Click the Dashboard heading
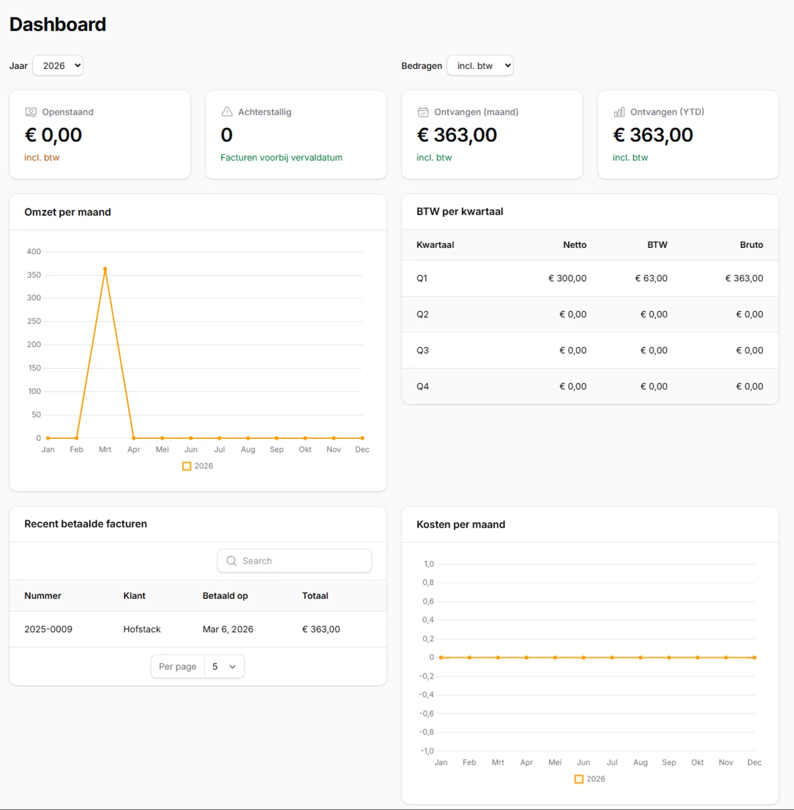The width and height of the screenshot is (794, 810). coord(57,24)
